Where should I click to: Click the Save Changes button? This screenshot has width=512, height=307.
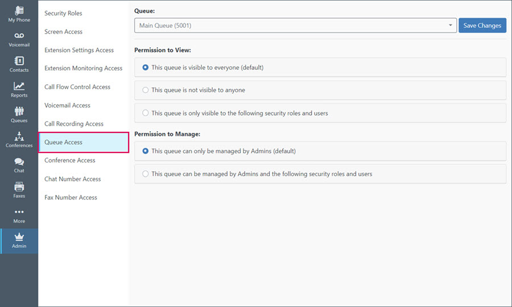click(482, 26)
